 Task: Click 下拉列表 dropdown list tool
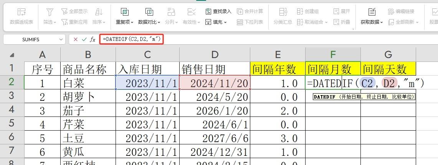point(250,22)
